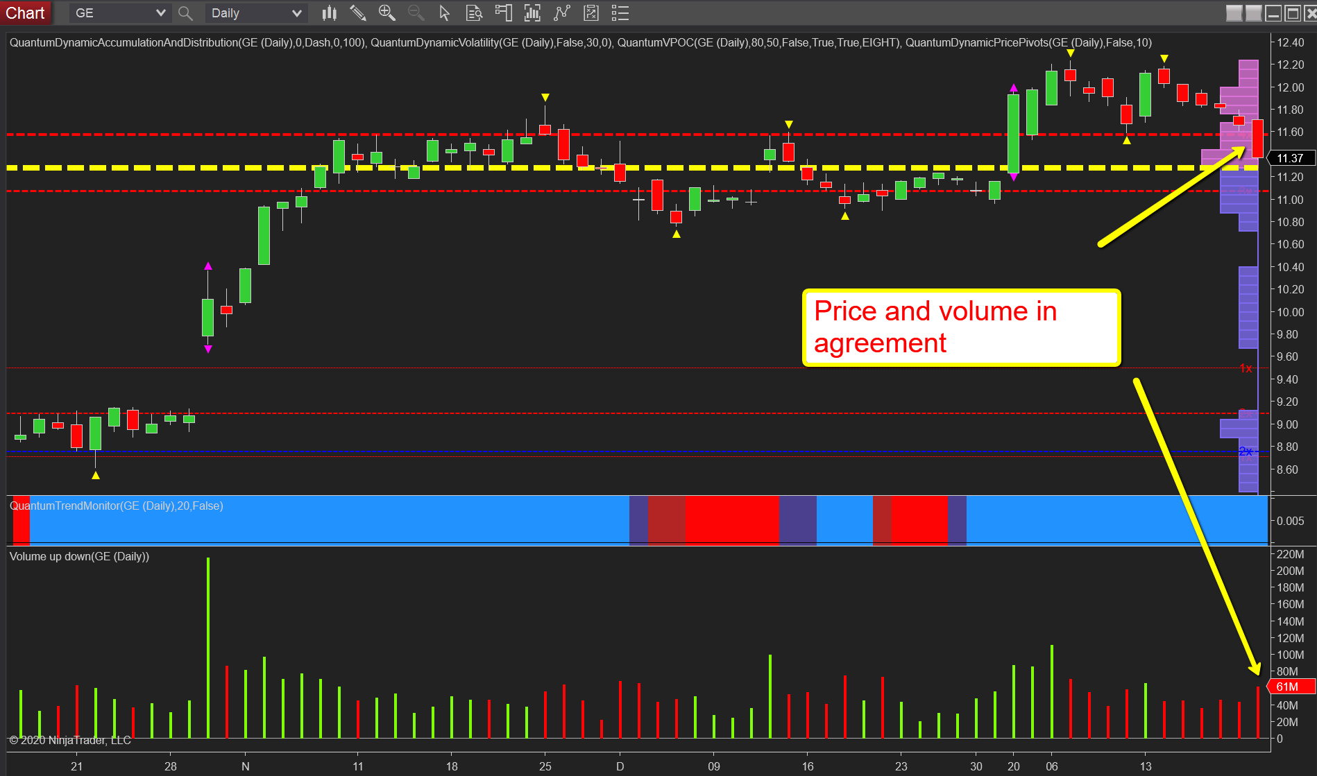Click the 11.37 current price marker
Viewport: 1317px width, 776px height.
click(x=1291, y=158)
